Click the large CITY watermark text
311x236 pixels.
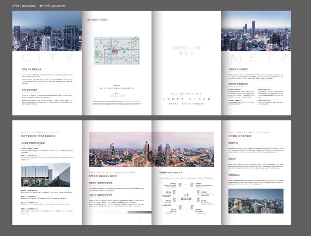click(x=47, y=58)
